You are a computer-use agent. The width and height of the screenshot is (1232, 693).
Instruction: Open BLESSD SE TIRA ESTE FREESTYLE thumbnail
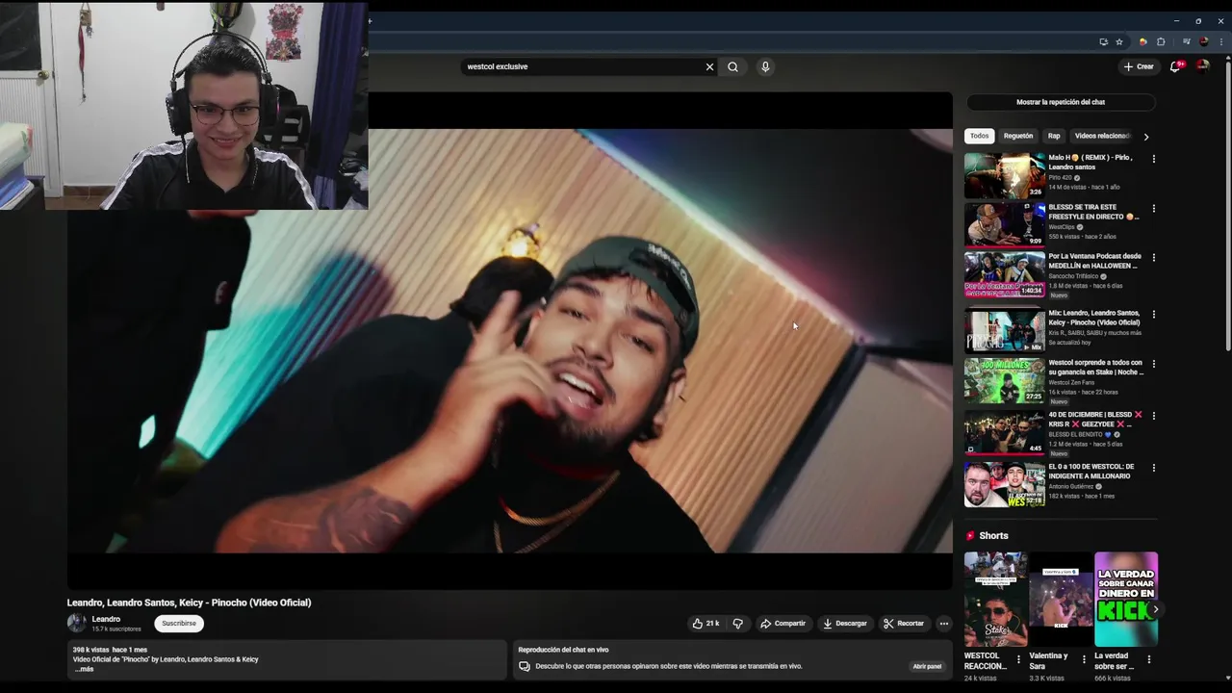click(x=1005, y=224)
